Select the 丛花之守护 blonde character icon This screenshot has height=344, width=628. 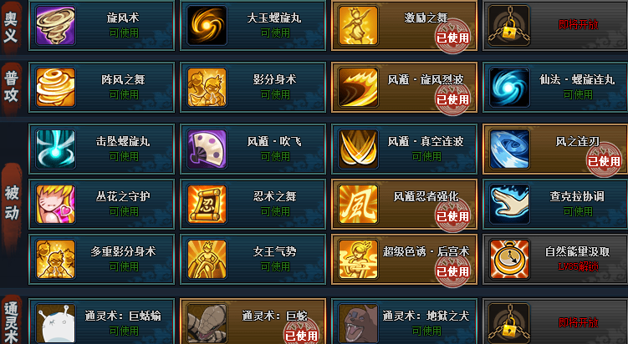(x=55, y=204)
